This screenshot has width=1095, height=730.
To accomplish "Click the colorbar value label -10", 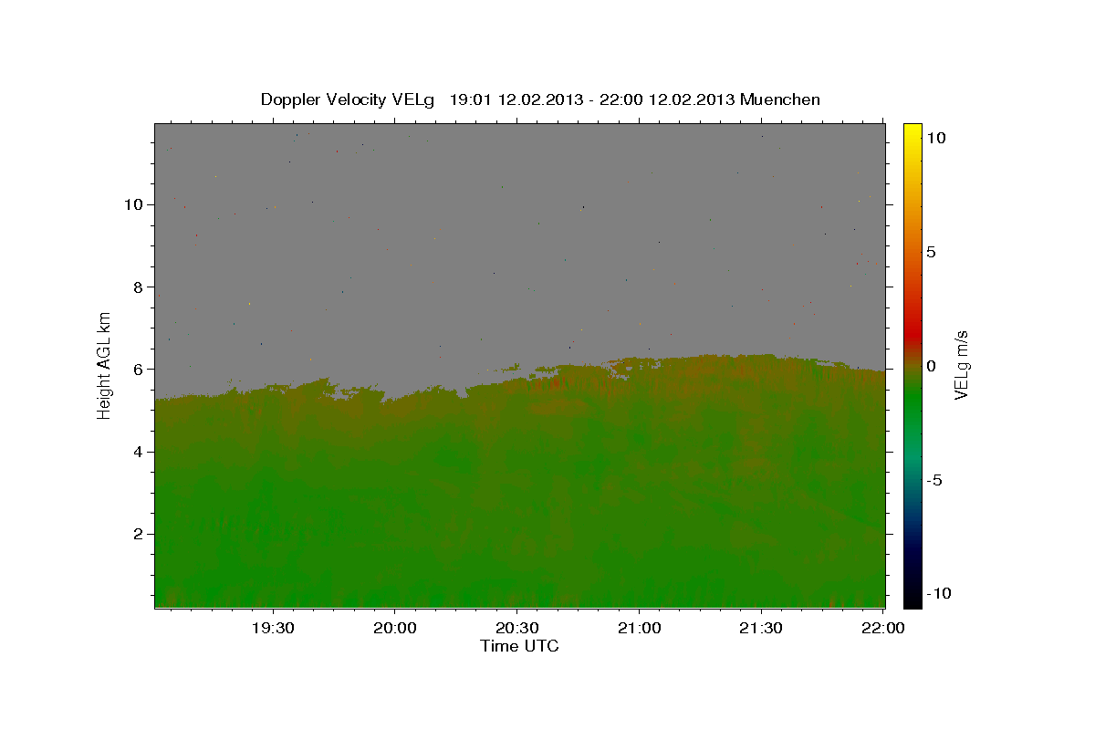I will [937, 594].
